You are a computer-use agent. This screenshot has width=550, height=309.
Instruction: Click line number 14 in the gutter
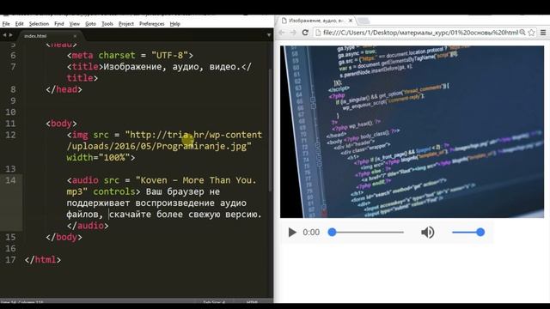pos(10,180)
